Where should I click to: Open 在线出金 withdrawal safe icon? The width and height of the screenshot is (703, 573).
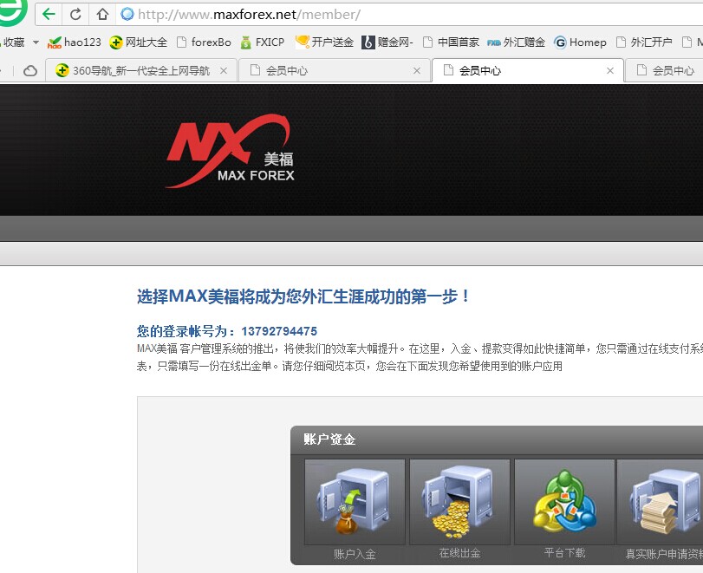[459, 502]
